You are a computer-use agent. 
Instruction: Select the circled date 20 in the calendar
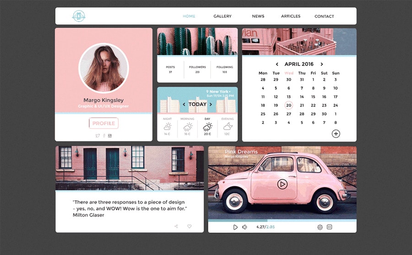(289, 105)
